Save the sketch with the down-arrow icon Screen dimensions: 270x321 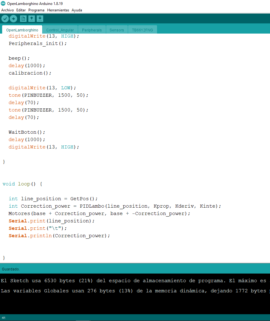point(40,19)
